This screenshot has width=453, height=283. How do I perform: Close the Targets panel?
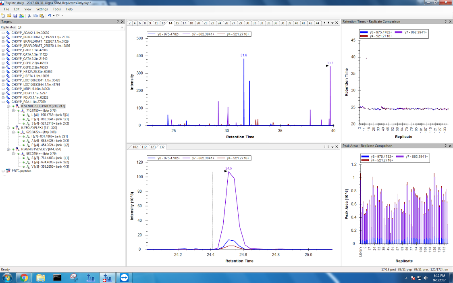(123, 21)
